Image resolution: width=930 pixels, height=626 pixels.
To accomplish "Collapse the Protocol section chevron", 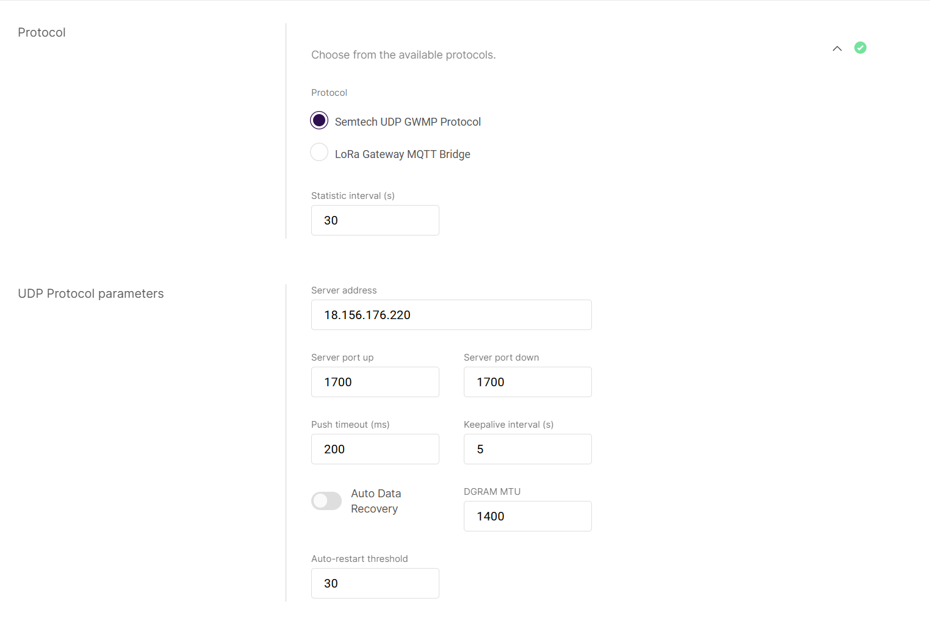I will pos(837,48).
